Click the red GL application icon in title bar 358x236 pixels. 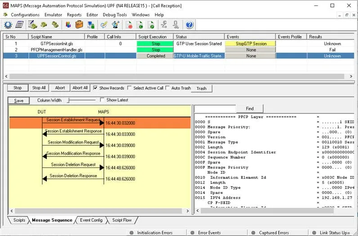click(6, 5)
